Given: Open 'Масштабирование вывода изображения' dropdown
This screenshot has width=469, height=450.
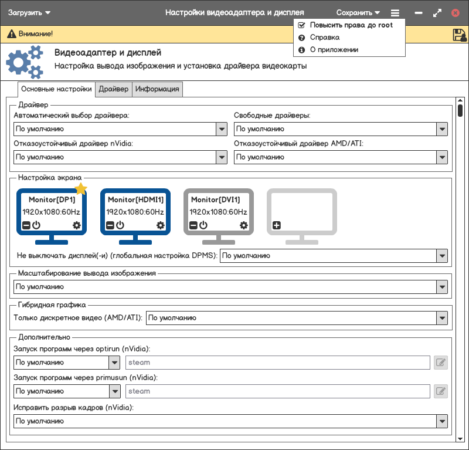Looking at the screenshot, I should click(442, 287).
